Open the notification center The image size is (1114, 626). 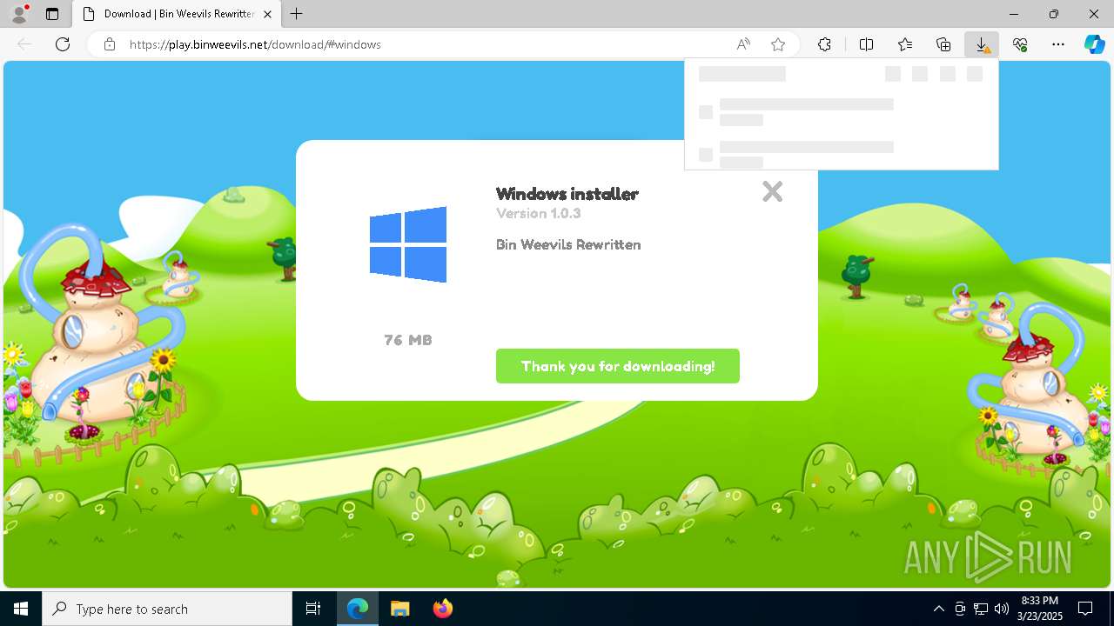coord(1085,609)
